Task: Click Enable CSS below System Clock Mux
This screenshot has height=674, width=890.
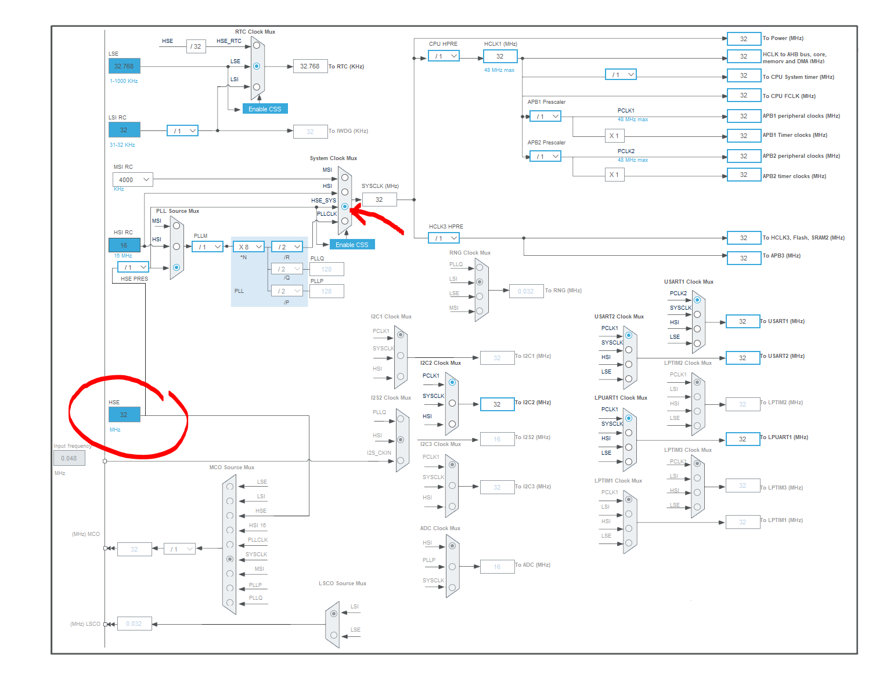Action: point(352,244)
